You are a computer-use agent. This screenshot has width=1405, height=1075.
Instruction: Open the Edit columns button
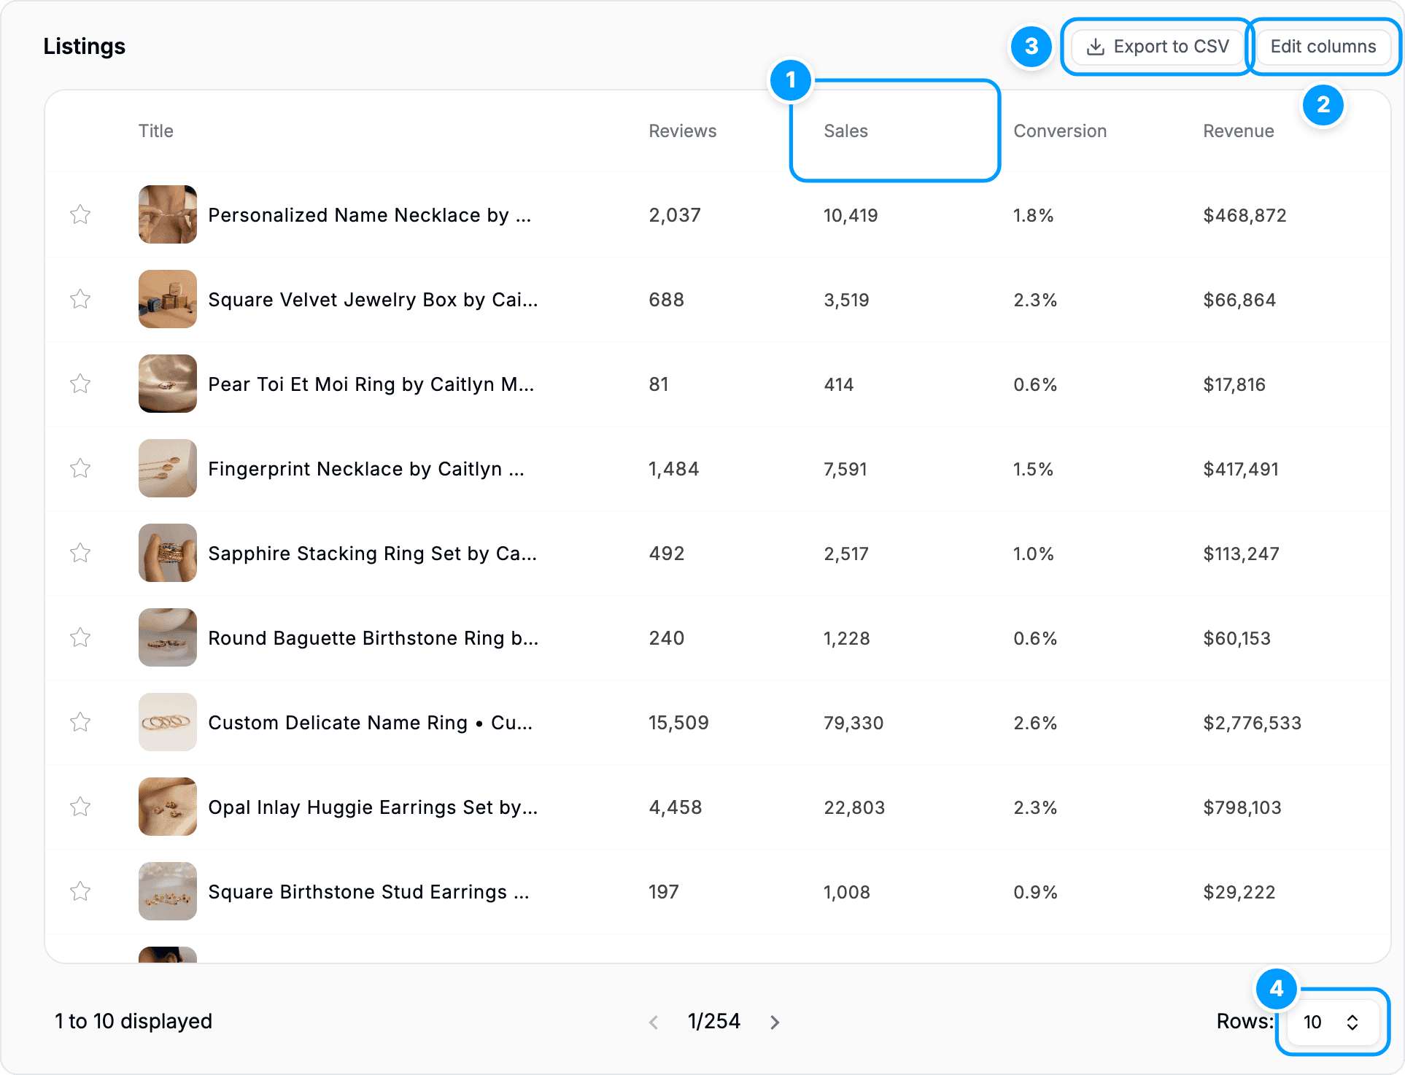1323,47
